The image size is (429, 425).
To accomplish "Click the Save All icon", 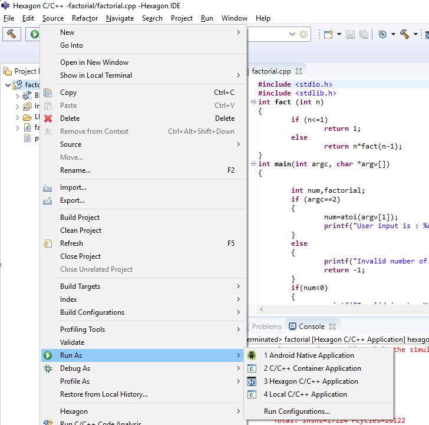I will [x=364, y=34].
